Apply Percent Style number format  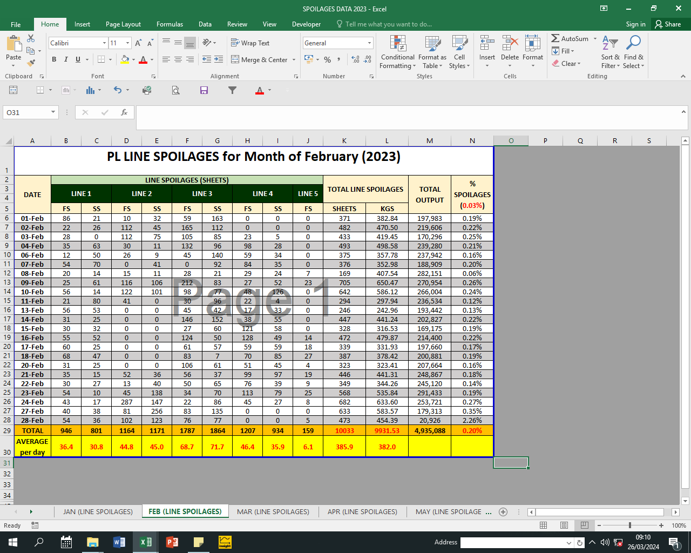tap(327, 59)
